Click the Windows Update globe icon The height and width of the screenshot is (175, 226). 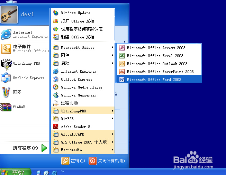(x=56, y=13)
